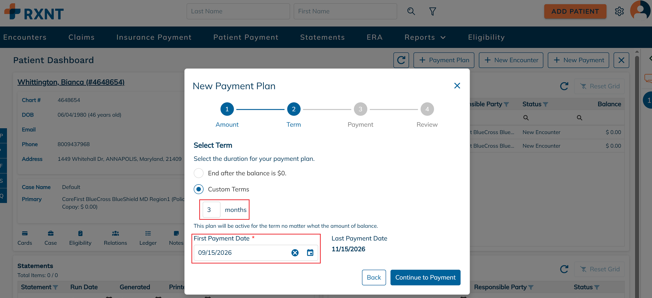Viewport: 652px width, 298px height.
Task: Open Whittington, Bianca patient link
Action: pos(71,82)
